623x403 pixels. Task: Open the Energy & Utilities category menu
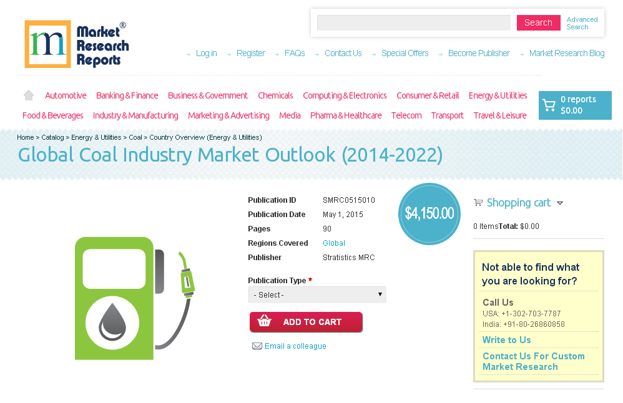coord(498,95)
